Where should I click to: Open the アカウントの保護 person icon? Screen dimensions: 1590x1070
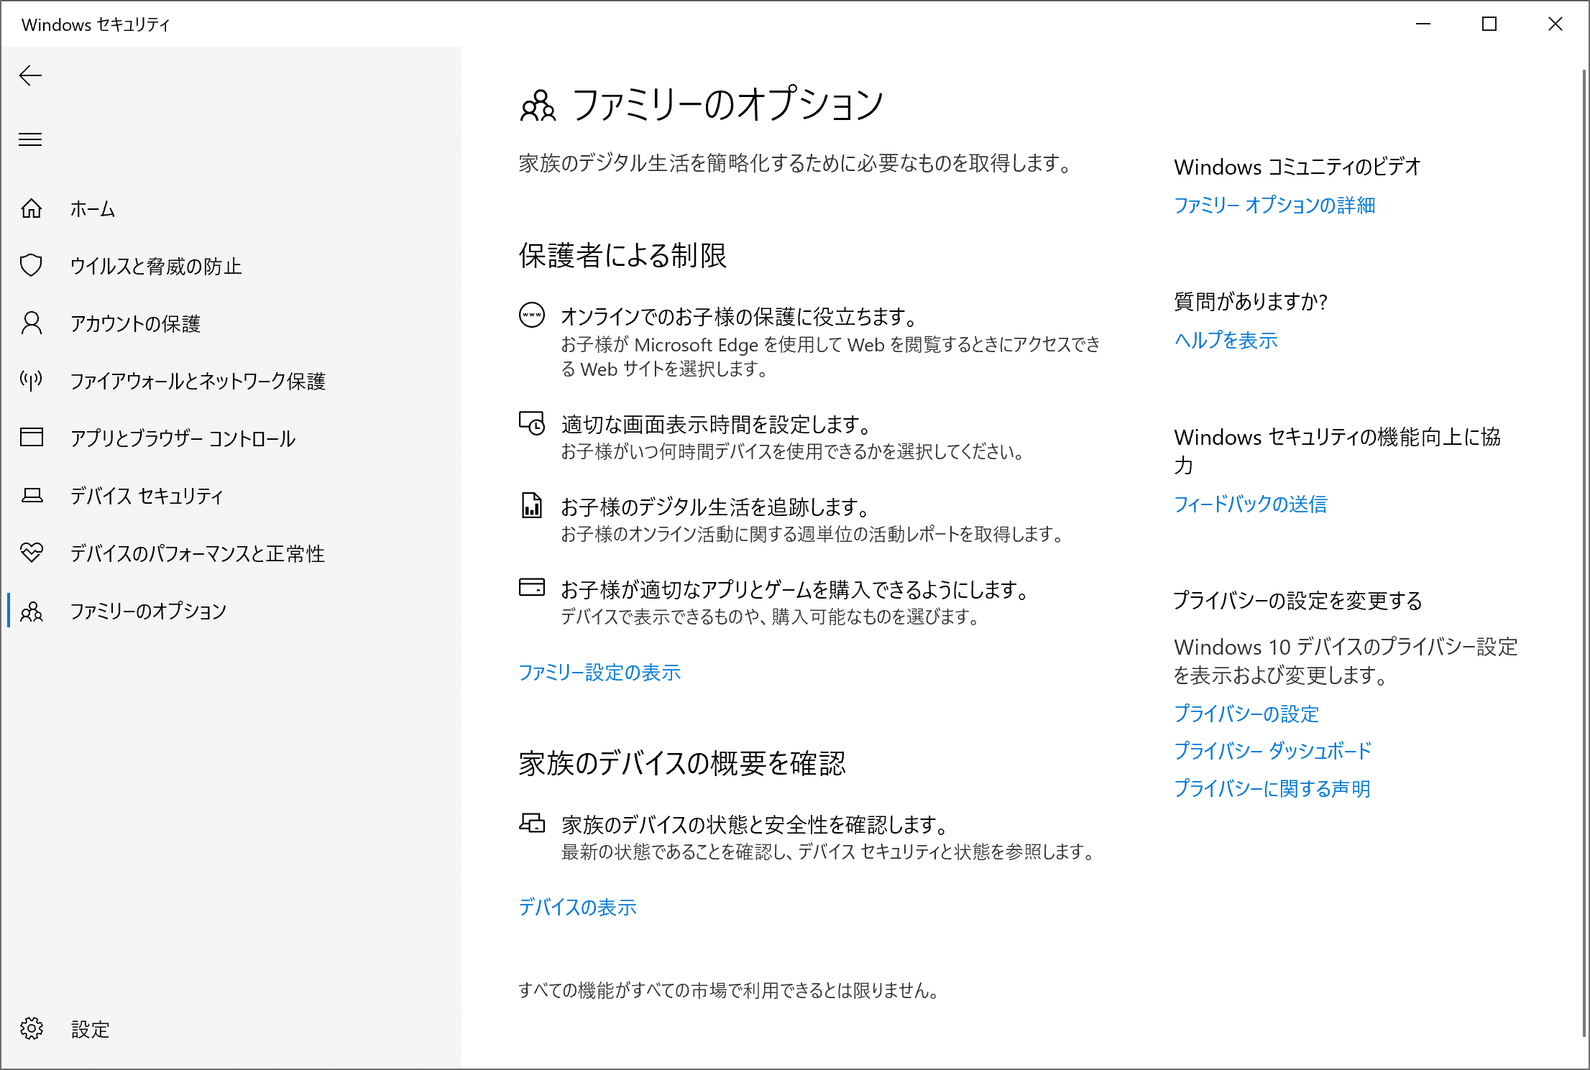(31, 323)
